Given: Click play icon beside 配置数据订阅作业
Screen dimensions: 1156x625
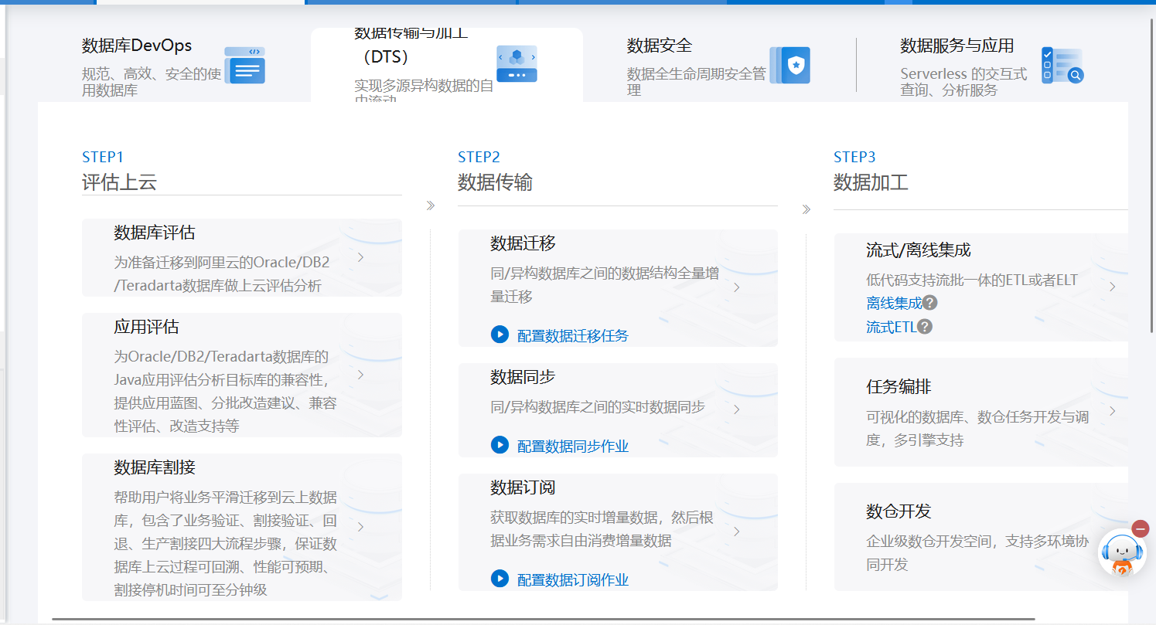Looking at the screenshot, I should pyautogui.click(x=500, y=578).
